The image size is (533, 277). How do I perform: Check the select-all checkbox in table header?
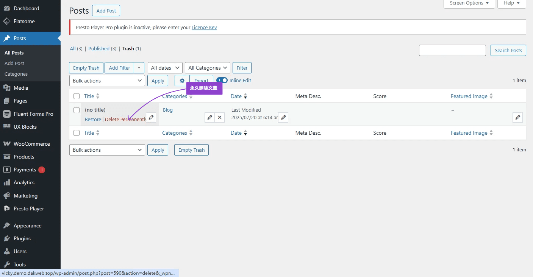[77, 96]
